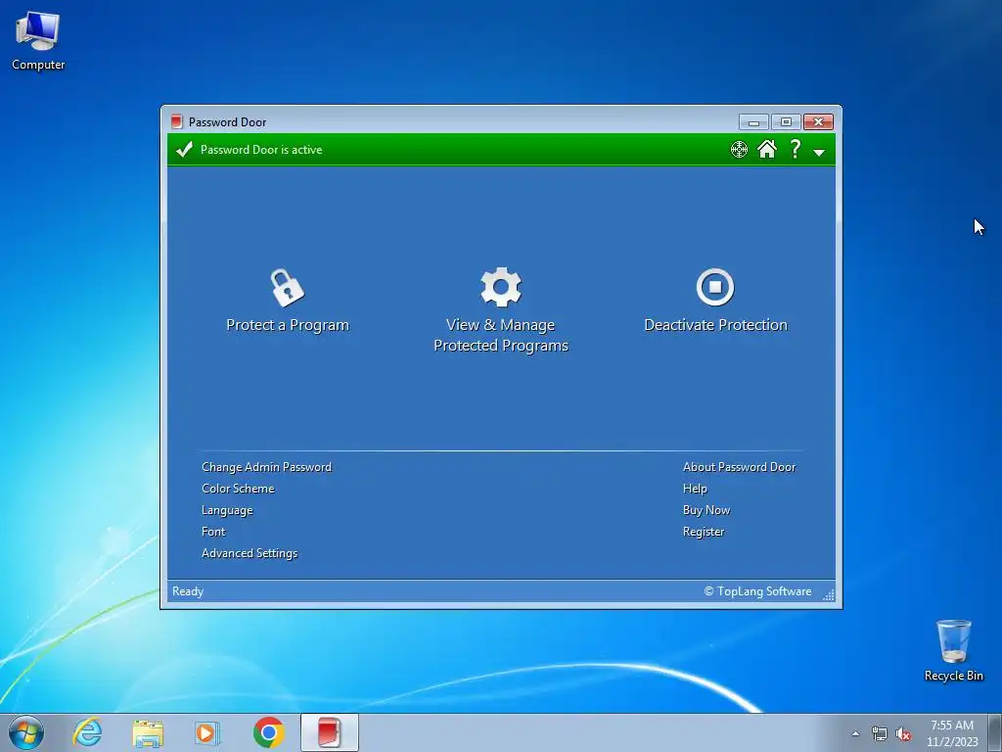Click View & Manage Protected Programs text
Image resolution: width=1002 pixels, height=752 pixels.
coord(501,335)
